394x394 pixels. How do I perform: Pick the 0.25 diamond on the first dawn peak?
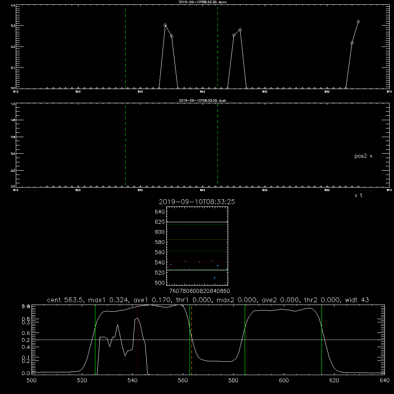pos(172,36)
